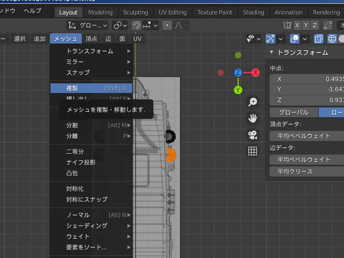Expand the ウェイト submenu

point(91,236)
